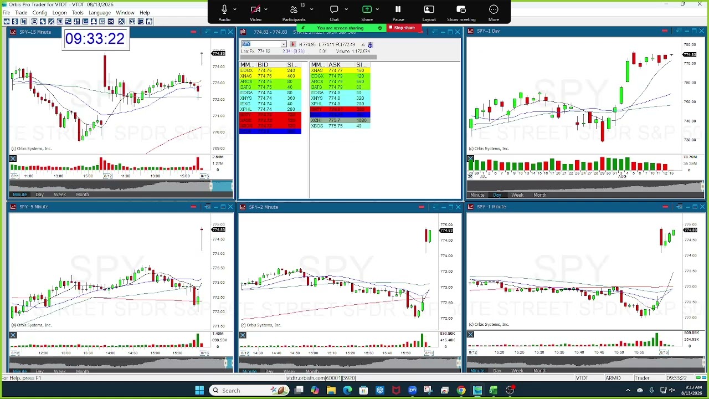Select Week tab on SPY-1 Day chart
The height and width of the screenshot is (399, 709).
517,195
